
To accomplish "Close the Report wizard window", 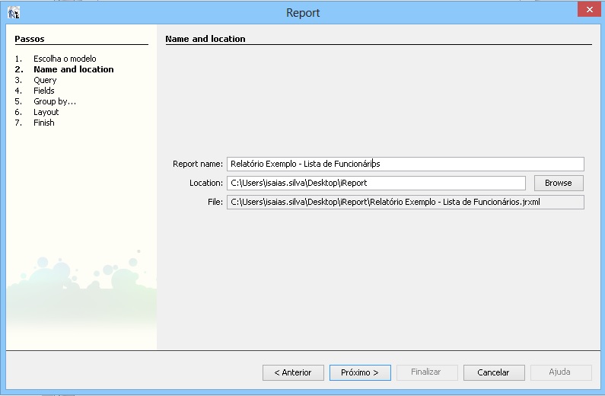I will 586,10.
